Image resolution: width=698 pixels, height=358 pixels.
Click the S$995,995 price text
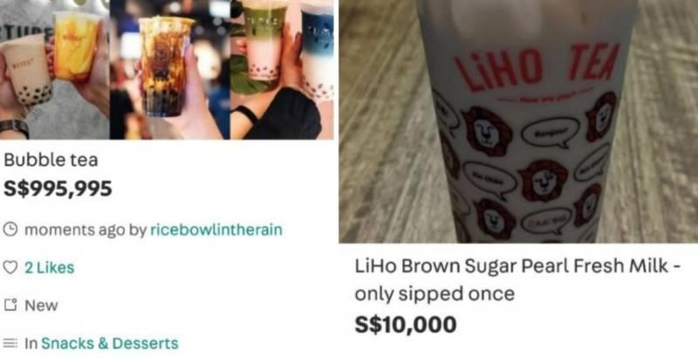click(x=58, y=189)
